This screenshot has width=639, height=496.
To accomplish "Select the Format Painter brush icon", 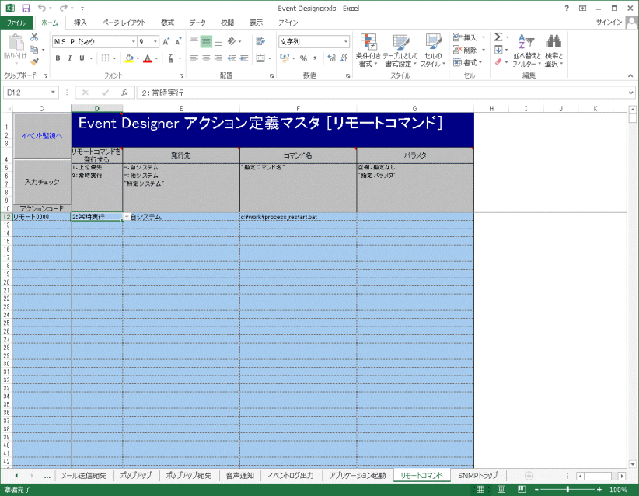I will [34, 61].
